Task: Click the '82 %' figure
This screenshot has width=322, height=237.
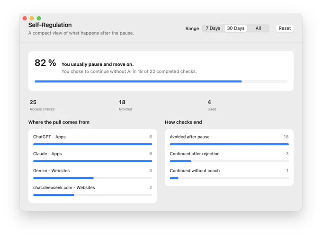Action: click(45, 63)
